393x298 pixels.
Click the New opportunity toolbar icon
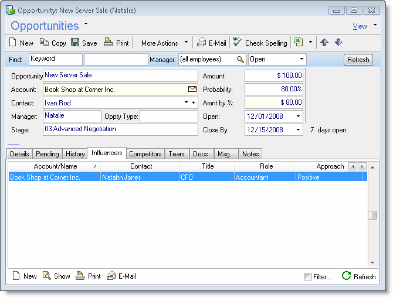[15, 43]
